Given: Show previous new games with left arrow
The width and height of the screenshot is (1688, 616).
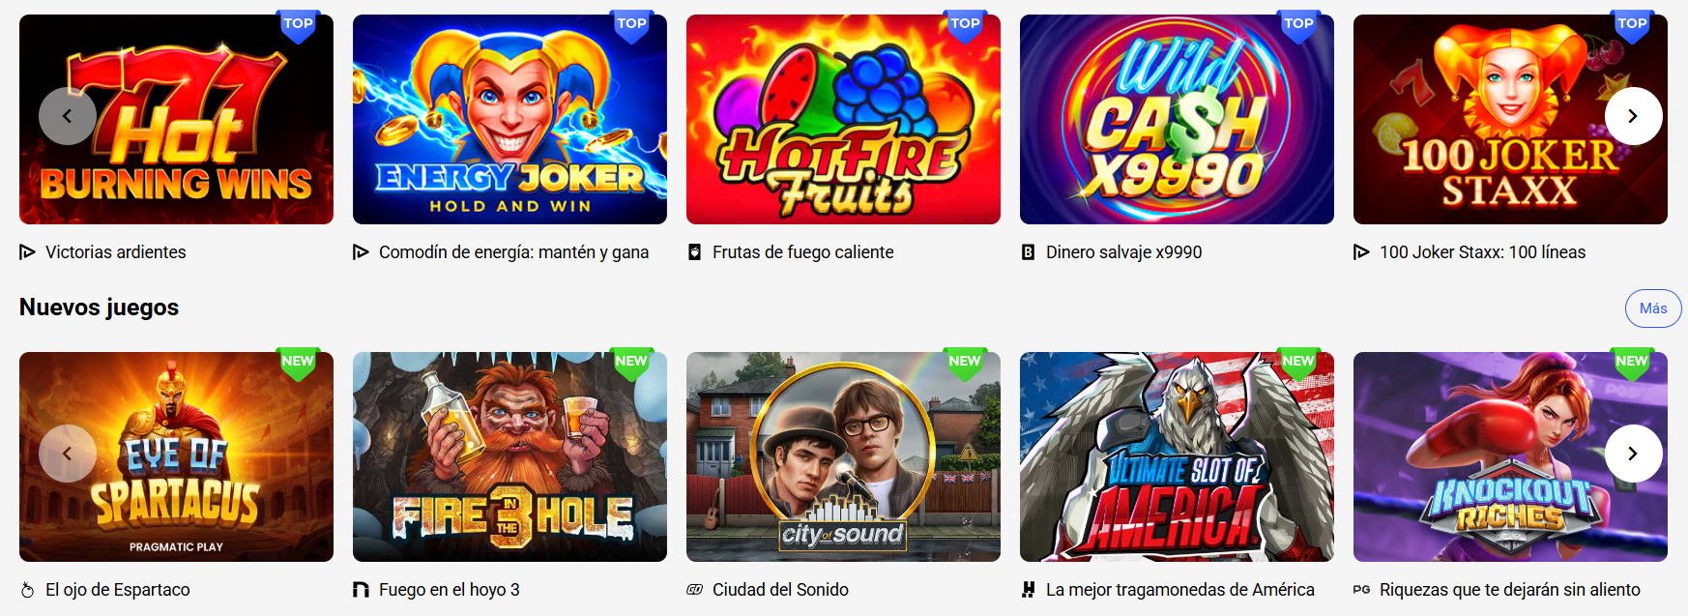Looking at the screenshot, I should click(68, 454).
